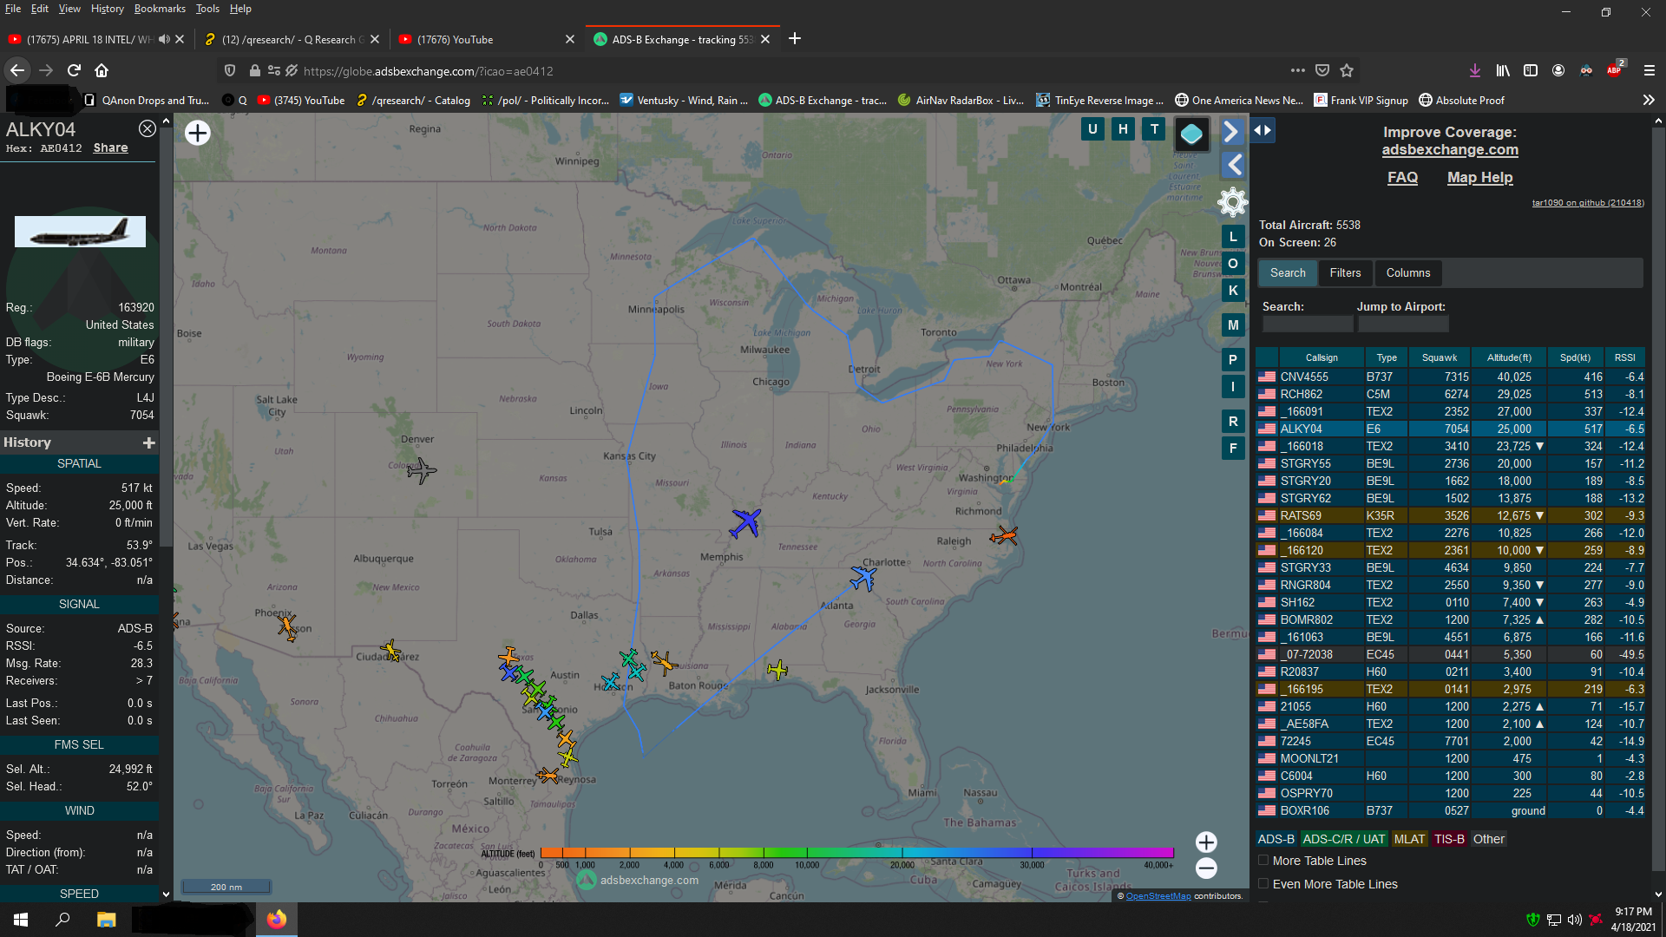Zoom in the map with plus button

coord(1206,842)
